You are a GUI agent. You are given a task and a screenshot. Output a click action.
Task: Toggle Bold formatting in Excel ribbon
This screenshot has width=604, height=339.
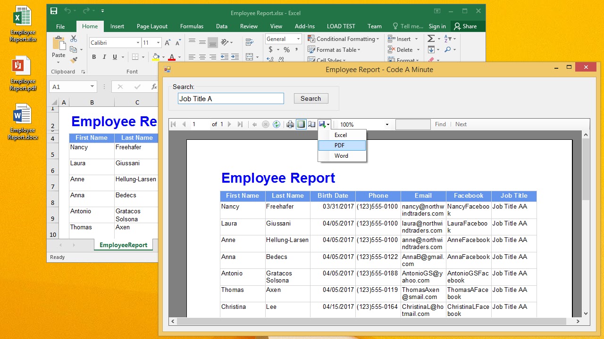tap(94, 57)
